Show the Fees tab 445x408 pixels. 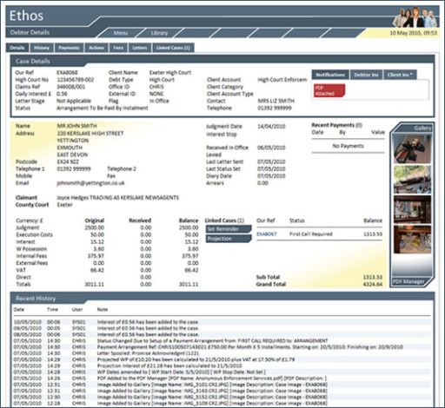(118, 48)
